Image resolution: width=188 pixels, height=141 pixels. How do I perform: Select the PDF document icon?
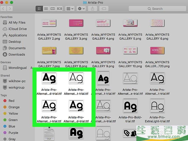(x=49, y=134)
